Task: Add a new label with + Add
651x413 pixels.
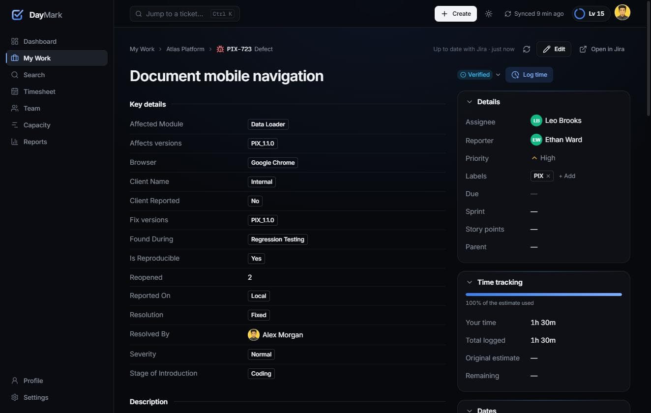Action: click(x=567, y=176)
